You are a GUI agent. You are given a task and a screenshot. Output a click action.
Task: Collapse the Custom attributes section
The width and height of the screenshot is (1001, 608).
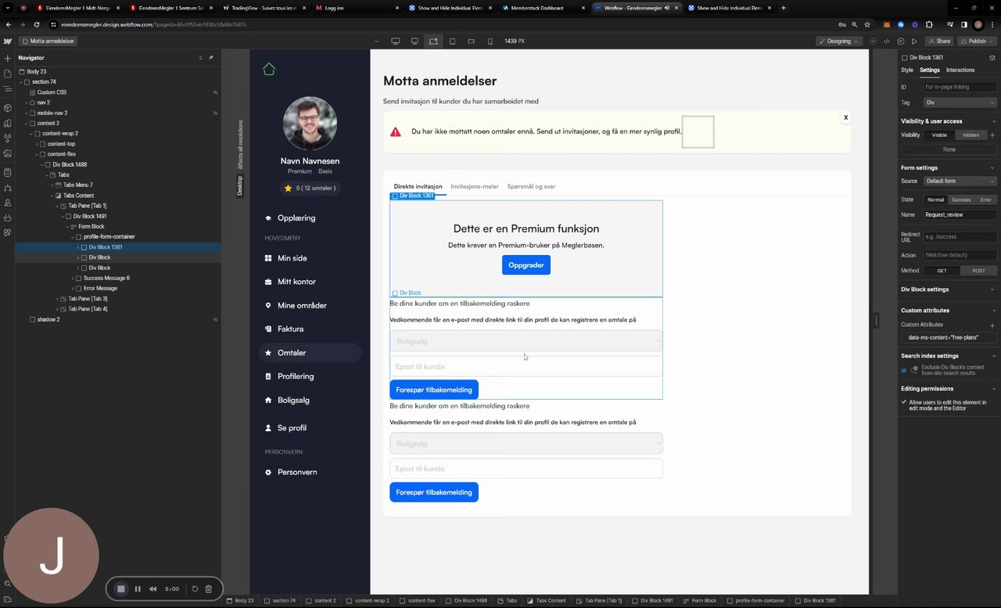[993, 311]
